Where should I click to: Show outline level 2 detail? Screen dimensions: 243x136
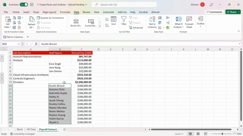pyautogui.click(x=5, y=49)
